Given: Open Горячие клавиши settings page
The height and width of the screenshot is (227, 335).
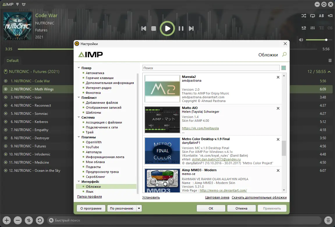Looking at the screenshot, I should pos(100,78).
